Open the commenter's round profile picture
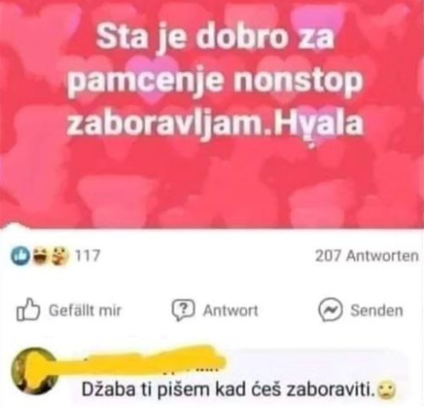 coord(34,369)
